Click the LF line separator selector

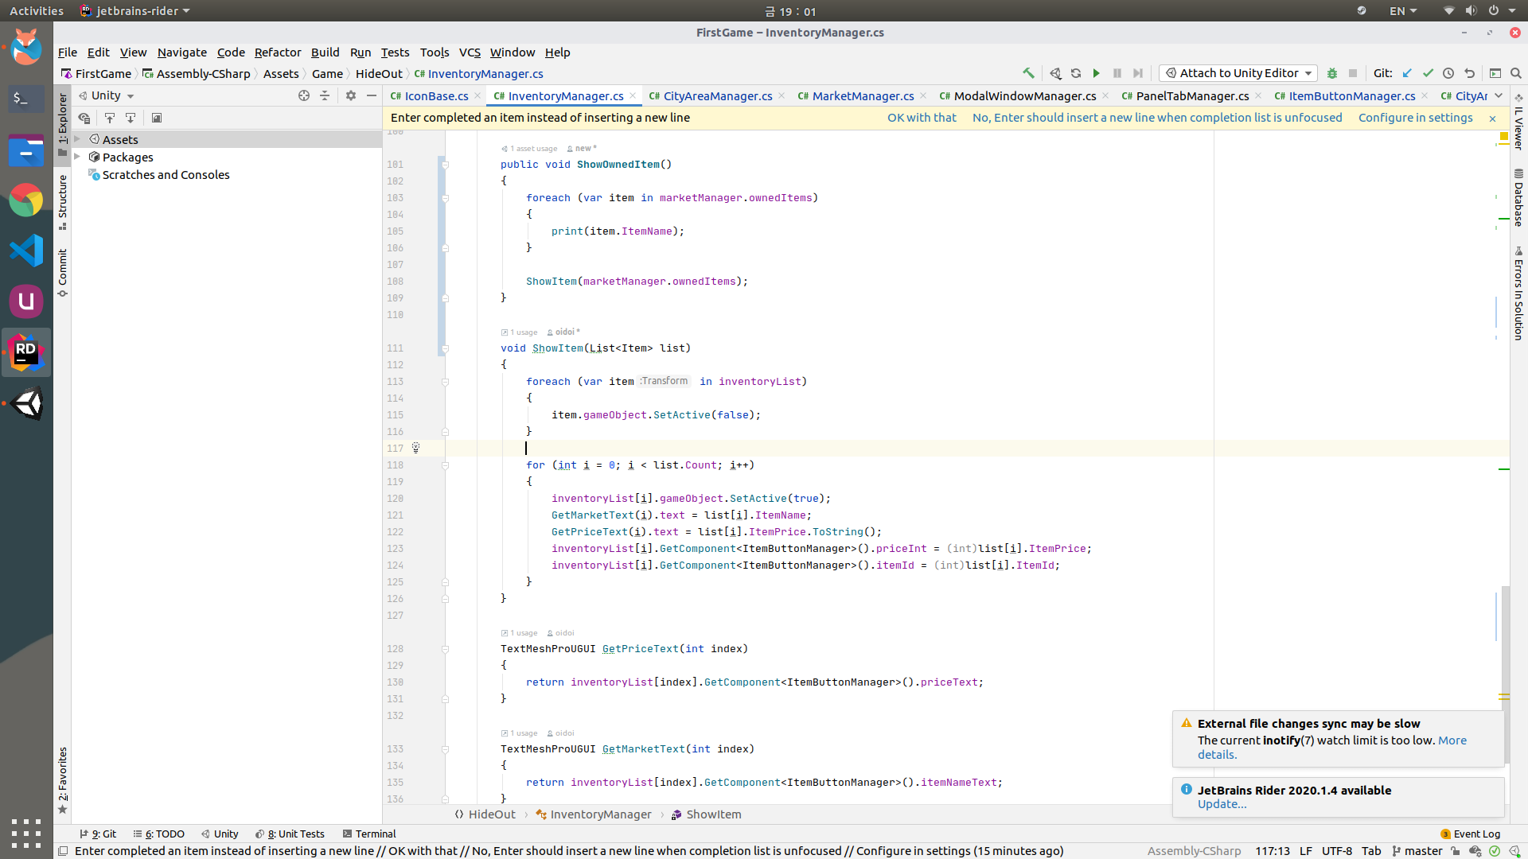click(1306, 851)
